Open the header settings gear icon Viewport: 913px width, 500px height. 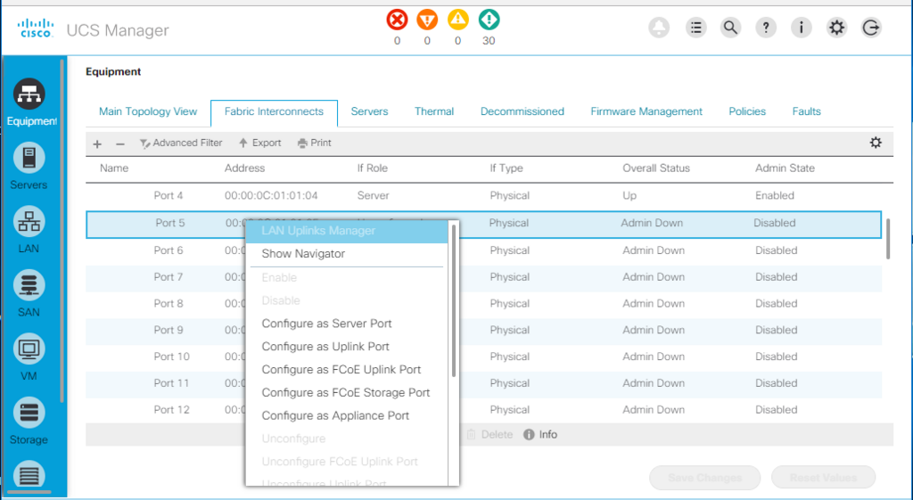836,28
